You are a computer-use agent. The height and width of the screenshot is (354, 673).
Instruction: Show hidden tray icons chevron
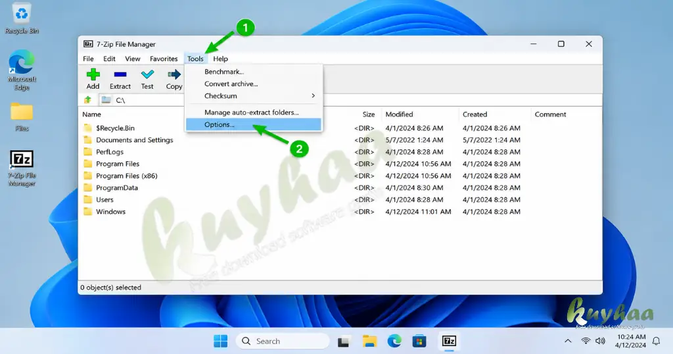(x=568, y=341)
